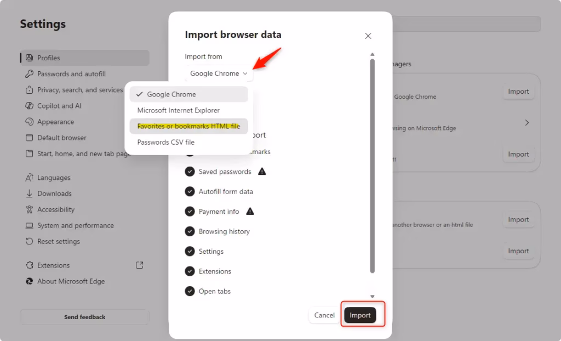Click the Languages icon

pyautogui.click(x=30, y=178)
